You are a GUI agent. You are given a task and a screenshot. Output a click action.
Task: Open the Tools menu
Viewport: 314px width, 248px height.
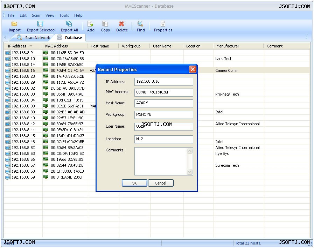(x=64, y=15)
